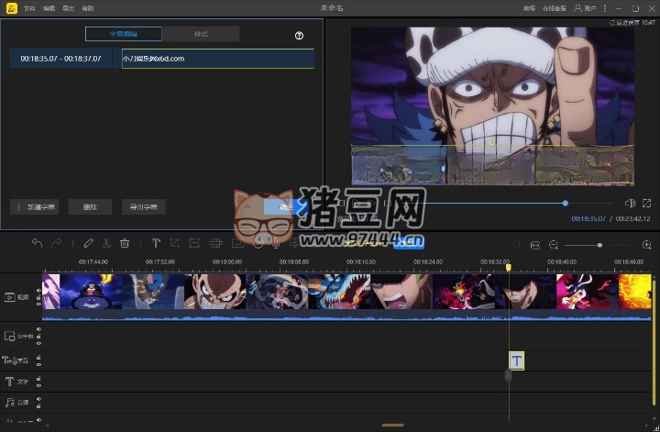Mute the video track

pos(38,290)
